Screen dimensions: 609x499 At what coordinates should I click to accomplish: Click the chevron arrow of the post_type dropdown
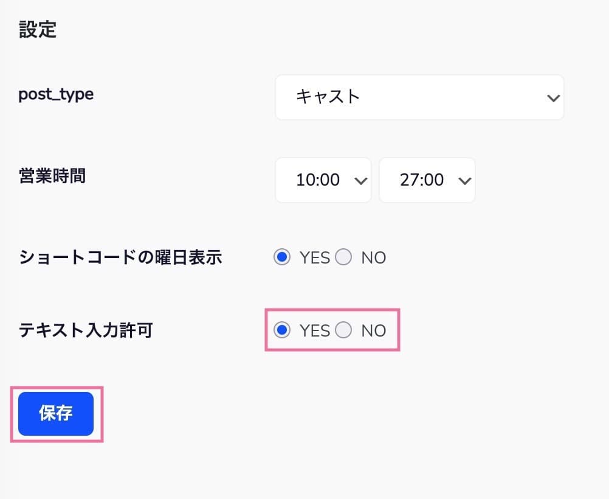coord(552,98)
